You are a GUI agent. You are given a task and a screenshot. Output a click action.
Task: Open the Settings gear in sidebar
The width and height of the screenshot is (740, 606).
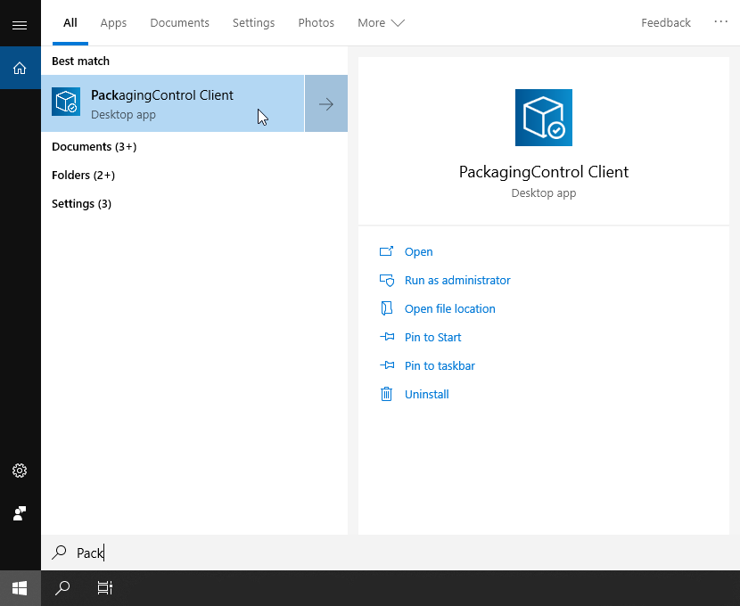20,471
